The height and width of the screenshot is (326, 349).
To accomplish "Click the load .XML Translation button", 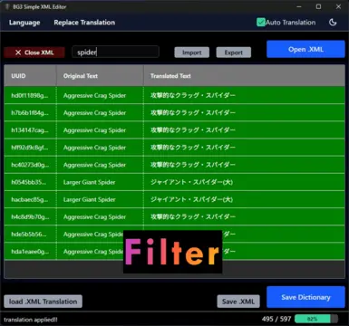I will coord(43,302).
